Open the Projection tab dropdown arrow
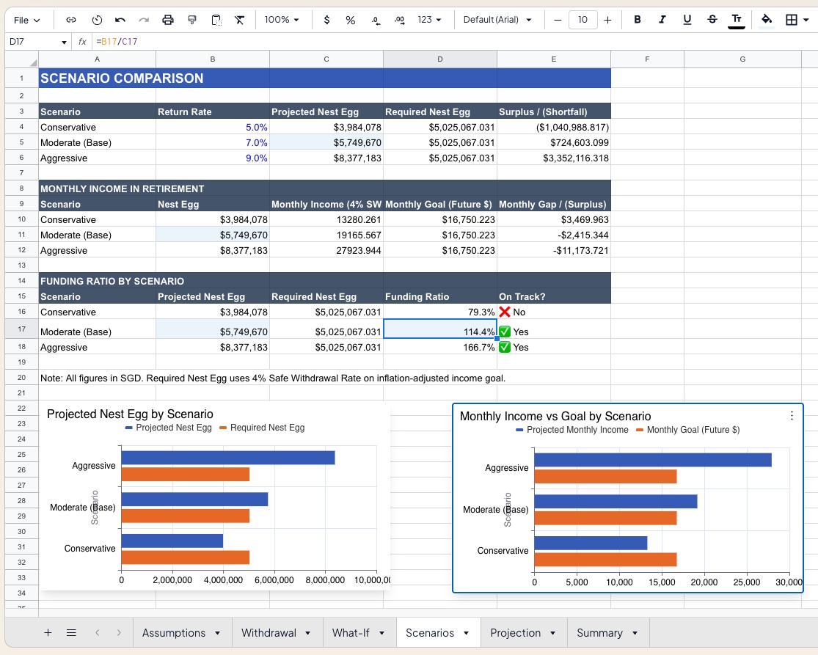The image size is (818, 655). [x=553, y=633]
